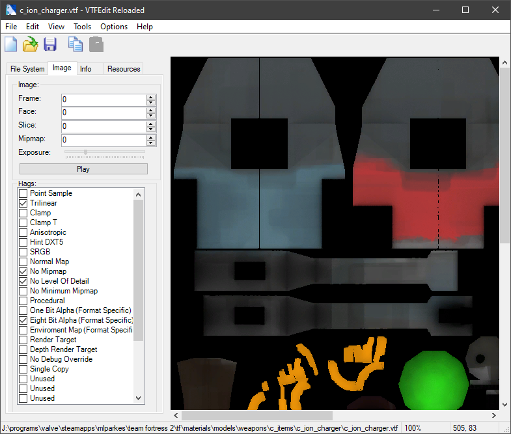
Task: Check the One Bit Alpha flag
Action: [23, 310]
